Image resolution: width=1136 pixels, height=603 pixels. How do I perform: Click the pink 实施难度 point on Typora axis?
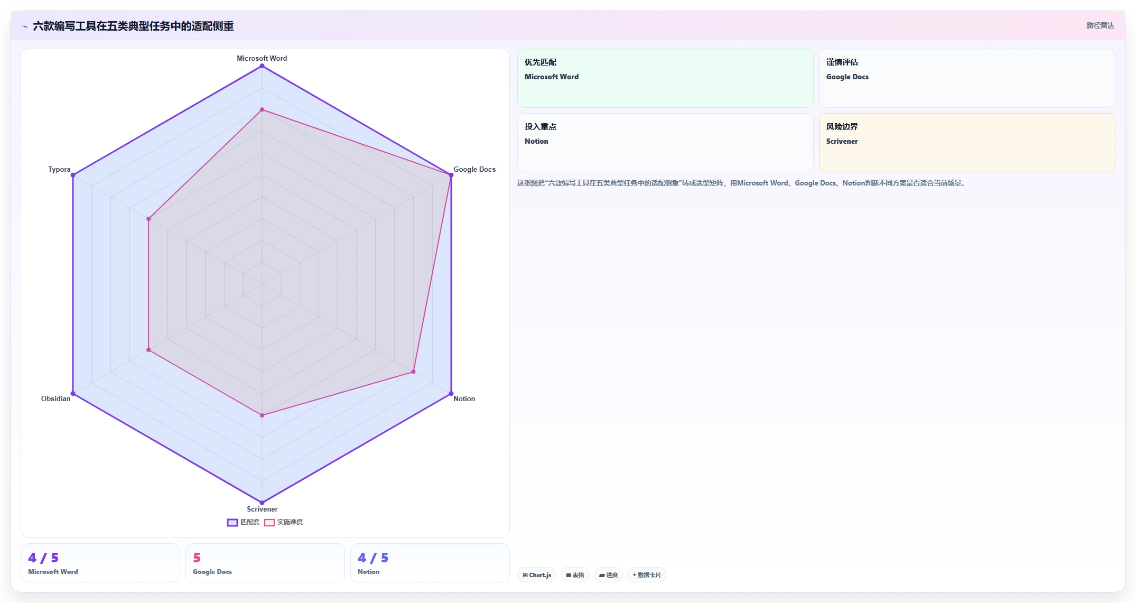tap(148, 219)
